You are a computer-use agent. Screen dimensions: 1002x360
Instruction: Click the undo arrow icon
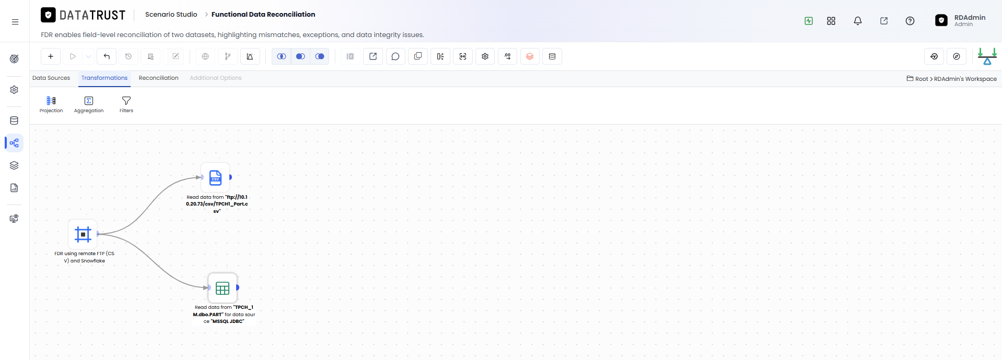[x=107, y=56]
